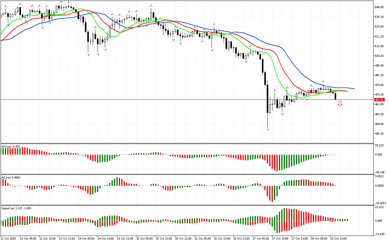Click the 436.30 price scale value
The height and width of the screenshot is (242, 388).
(380, 134)
